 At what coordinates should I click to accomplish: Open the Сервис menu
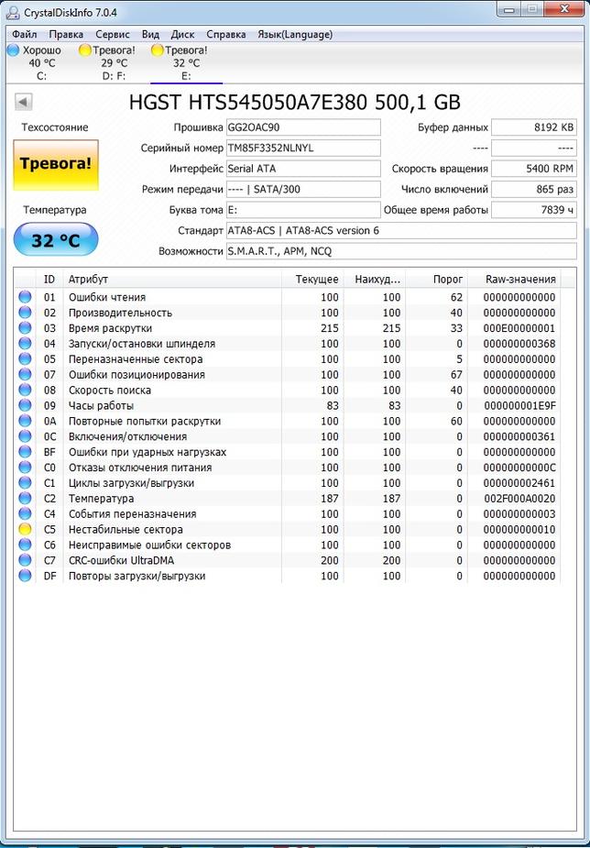click(x=113, y=34)
